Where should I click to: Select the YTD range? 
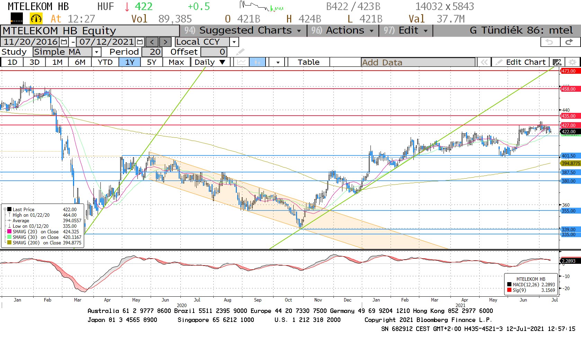[x=105, y=62]
